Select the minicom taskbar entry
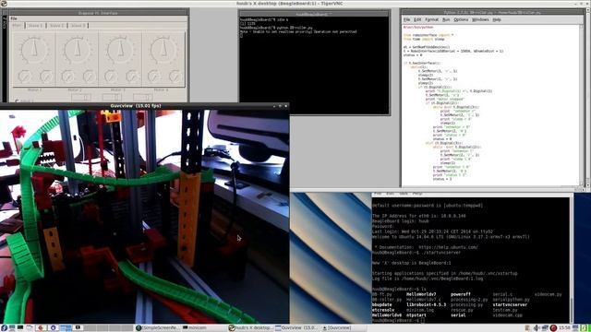Image resolution: width=591 pixels, height=332 pixels. (204, 328)
